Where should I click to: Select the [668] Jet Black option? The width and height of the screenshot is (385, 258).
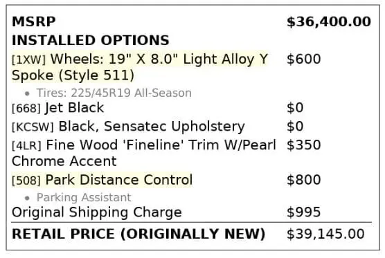[x=58, y=108]
